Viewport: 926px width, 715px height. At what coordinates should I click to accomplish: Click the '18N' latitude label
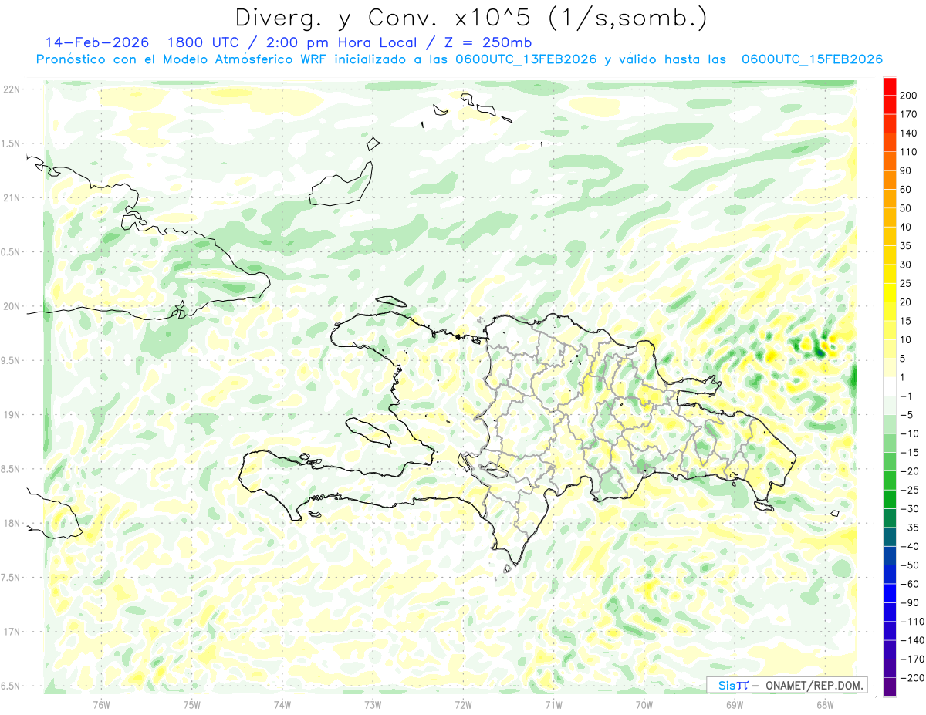click(11, 523)
